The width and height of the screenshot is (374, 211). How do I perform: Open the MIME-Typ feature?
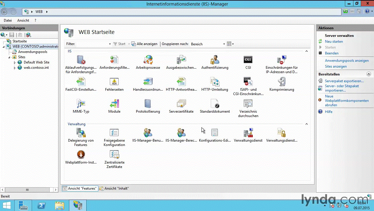(81, 104)
